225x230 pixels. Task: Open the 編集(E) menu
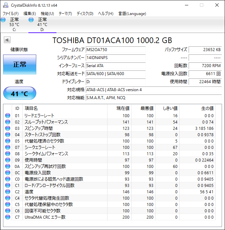tap(30, 14)
